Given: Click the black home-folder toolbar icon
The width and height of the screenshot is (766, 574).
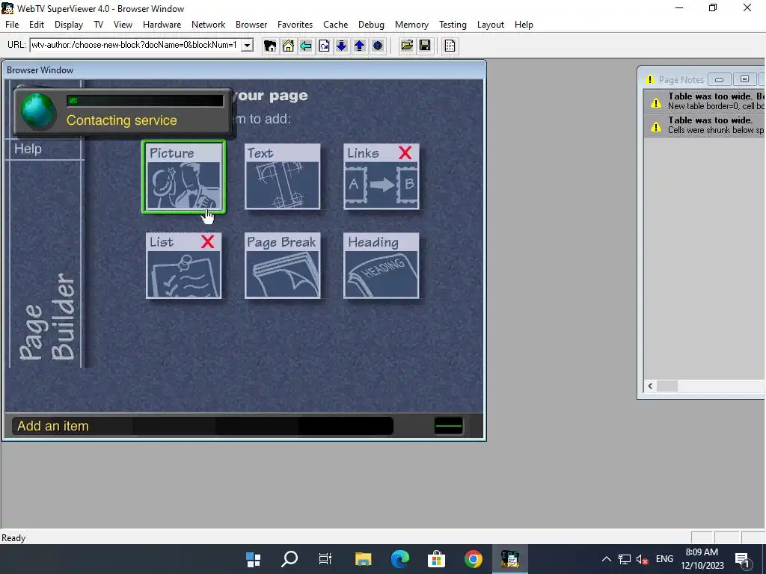Looking at the screenshot, I should point(269,46).
